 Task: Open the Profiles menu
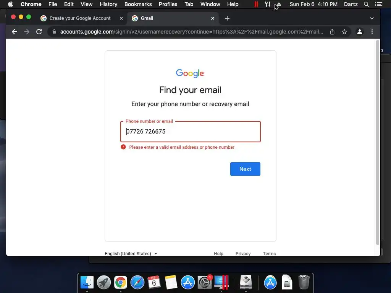pos(168,4)
